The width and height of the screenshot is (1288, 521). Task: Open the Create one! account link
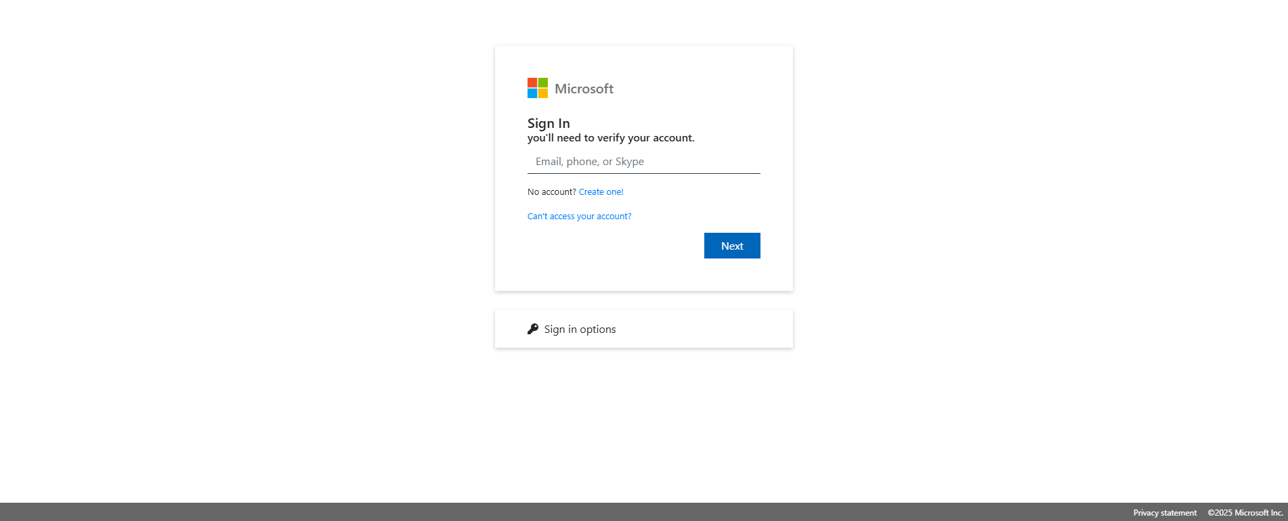point(601,192)
